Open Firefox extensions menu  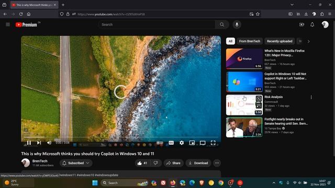pos(322,14)
